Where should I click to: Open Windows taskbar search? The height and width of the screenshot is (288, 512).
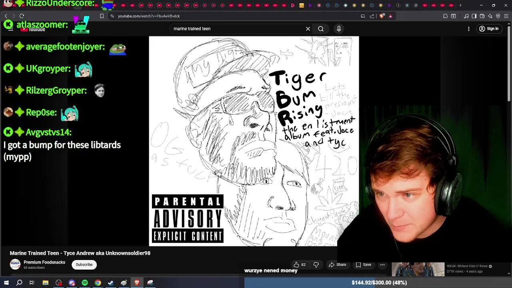pyautogui.click(x=19, y=283)
